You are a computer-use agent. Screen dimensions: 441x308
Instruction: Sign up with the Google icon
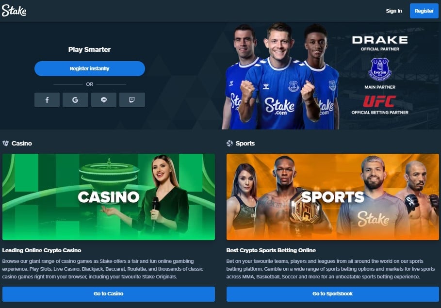click(75, 100)
